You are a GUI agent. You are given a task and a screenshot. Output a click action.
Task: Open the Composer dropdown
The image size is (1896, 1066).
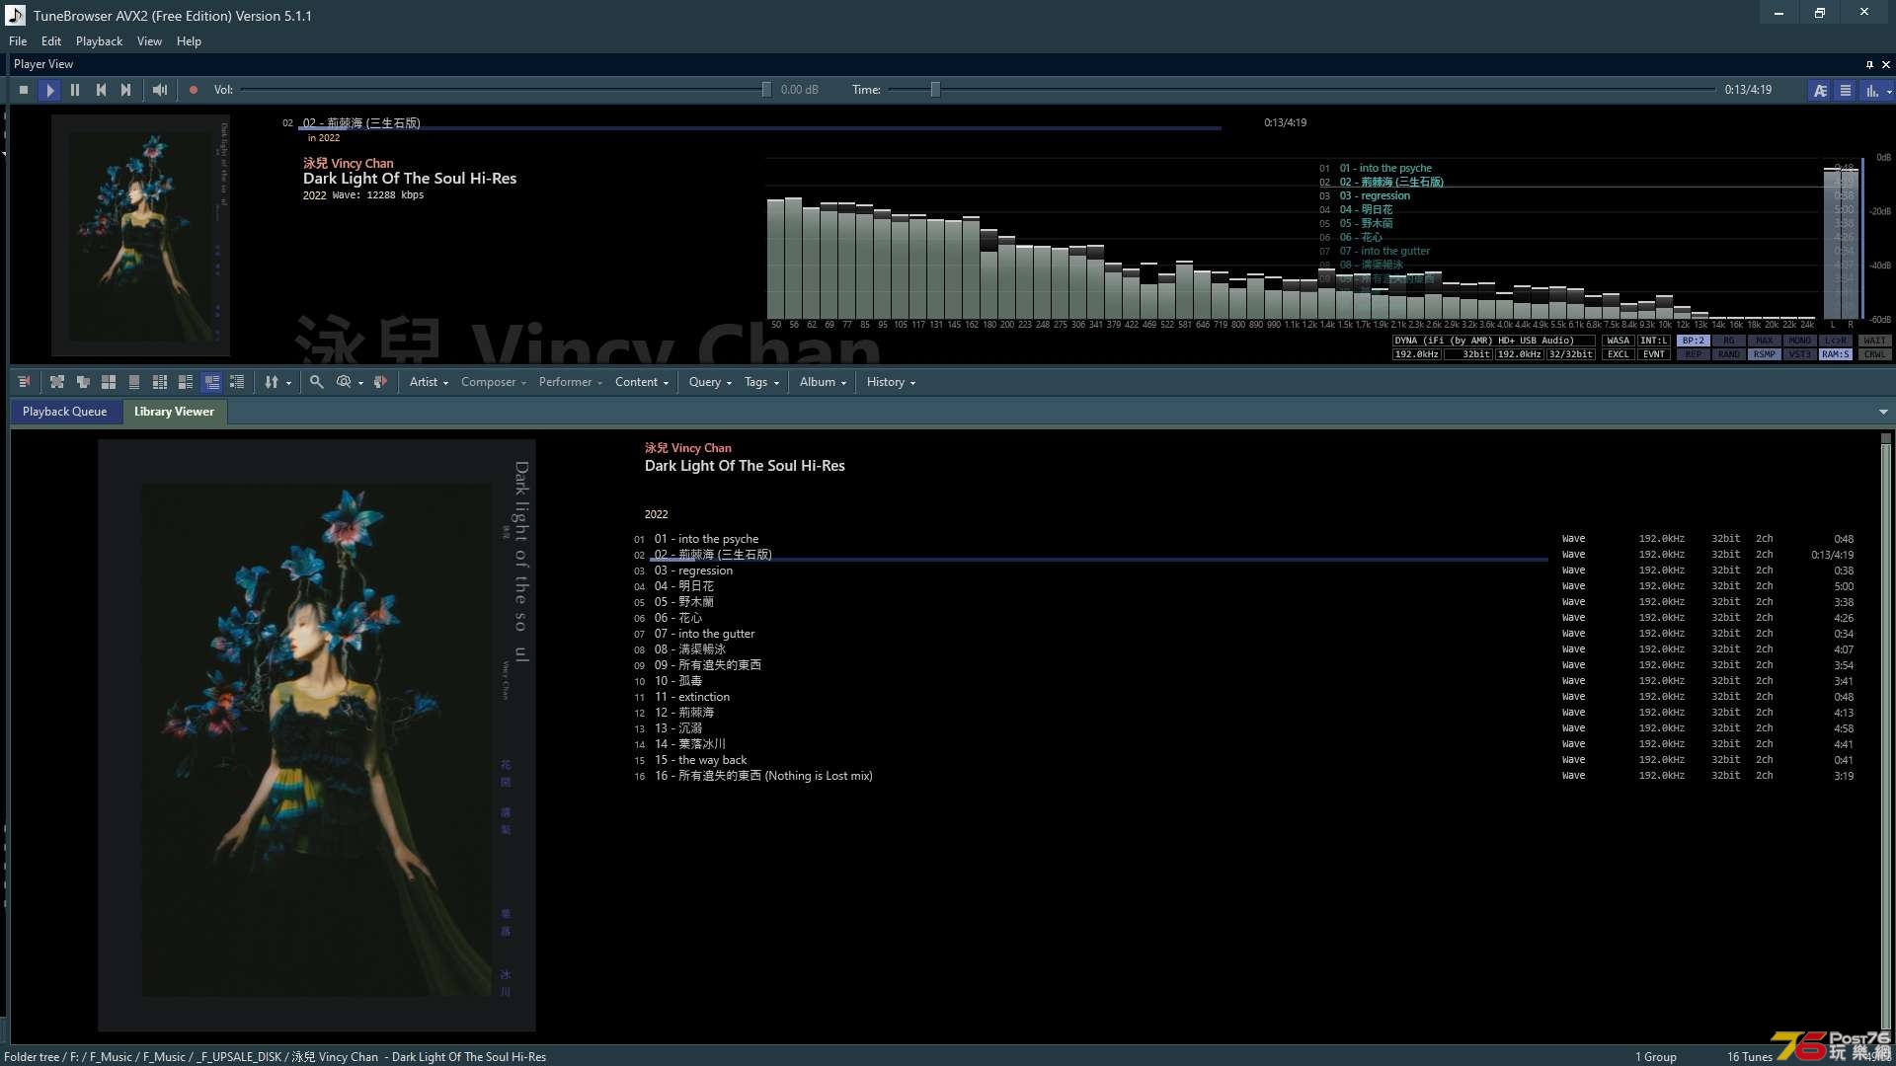click(494, 382)
